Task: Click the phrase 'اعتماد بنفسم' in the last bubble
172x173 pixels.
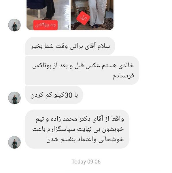Action: pyautogui.click(x=77, y=140)
